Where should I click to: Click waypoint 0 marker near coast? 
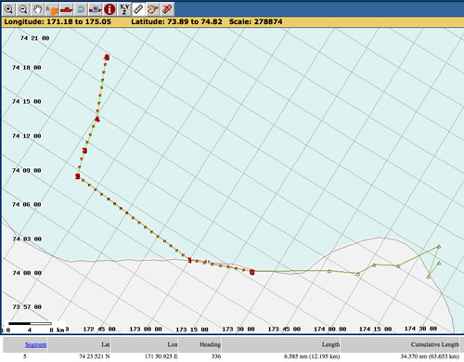252,272
